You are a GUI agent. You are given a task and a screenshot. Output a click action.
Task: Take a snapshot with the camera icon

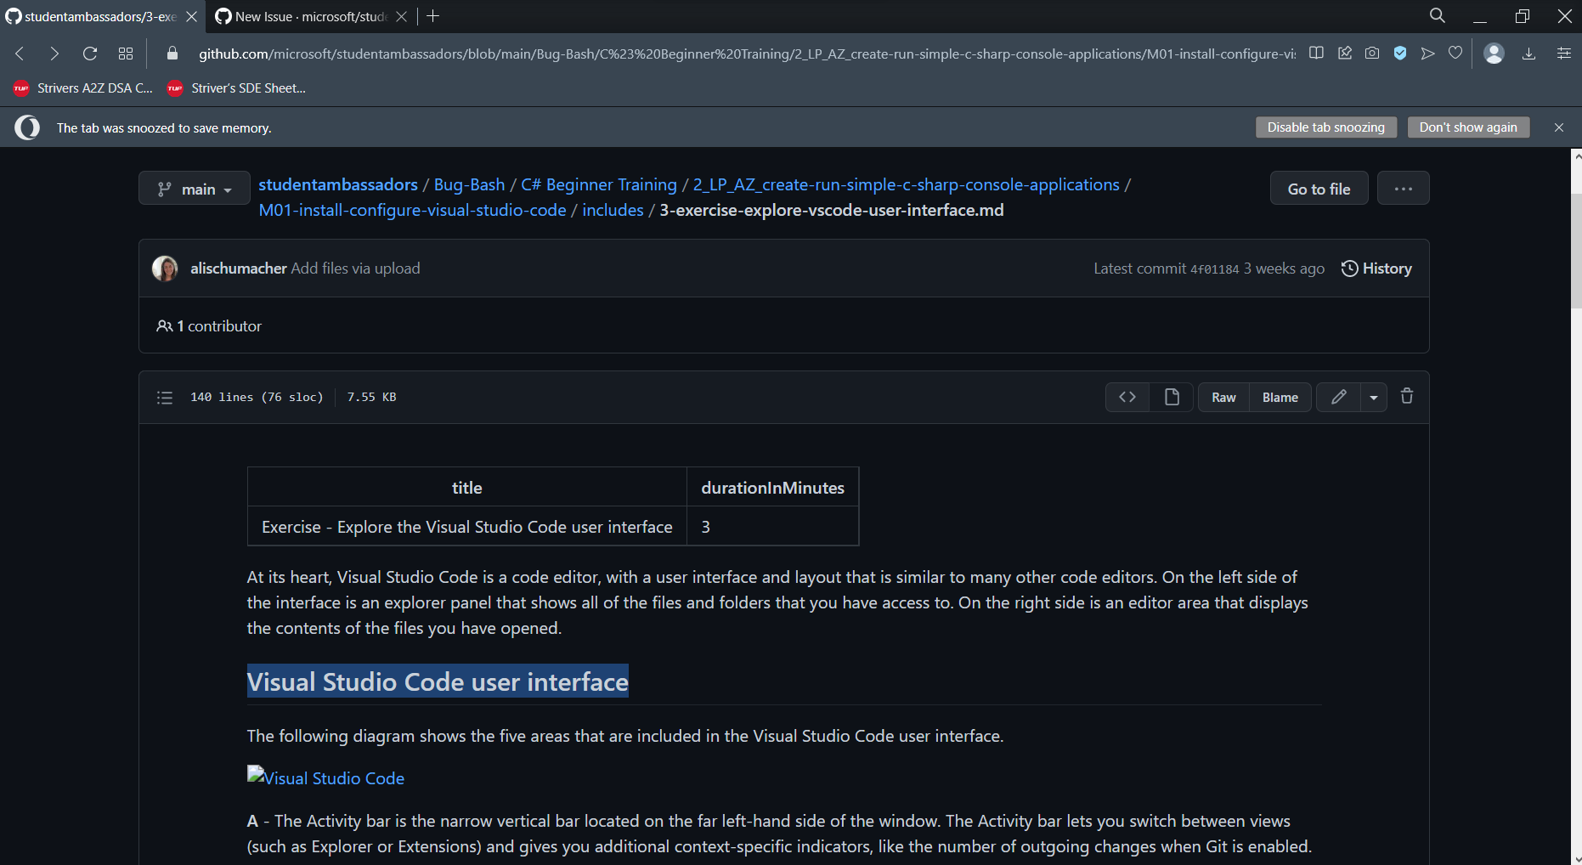click(x=1372, y=53)
